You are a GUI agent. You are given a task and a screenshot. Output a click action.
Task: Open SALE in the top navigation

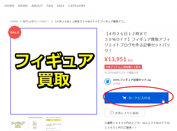(x=60, y=6)
